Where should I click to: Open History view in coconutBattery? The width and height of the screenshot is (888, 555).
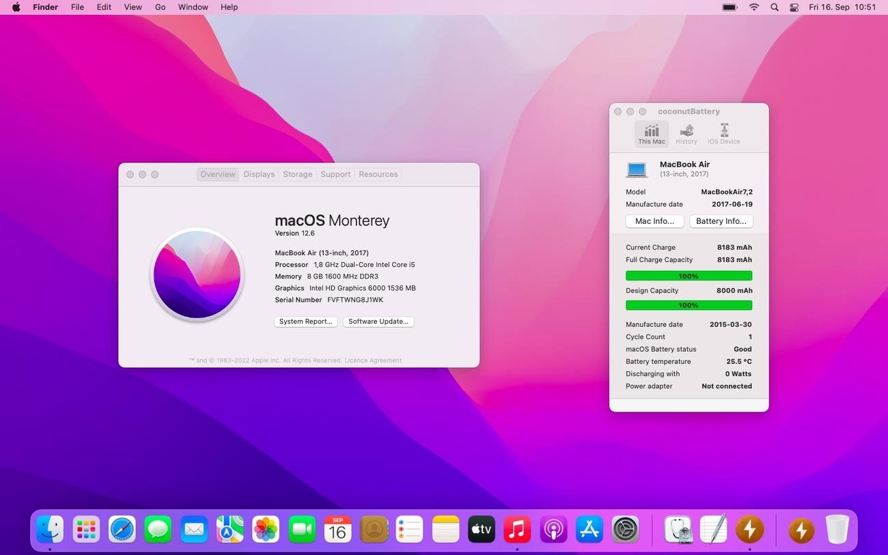pos(686,134)
